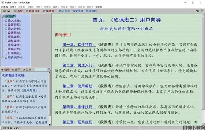Viewport: 205px width, 130px height.
Task: Open the 文件 menu
Action: [13, 7]
